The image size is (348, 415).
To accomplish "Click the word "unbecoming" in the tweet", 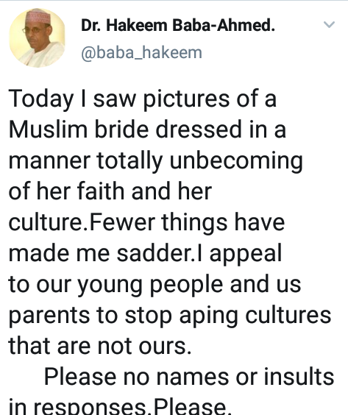I will tap(236, 161).
